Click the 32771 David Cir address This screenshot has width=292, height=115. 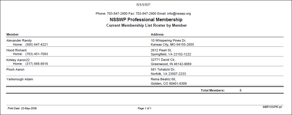(163, 60)
